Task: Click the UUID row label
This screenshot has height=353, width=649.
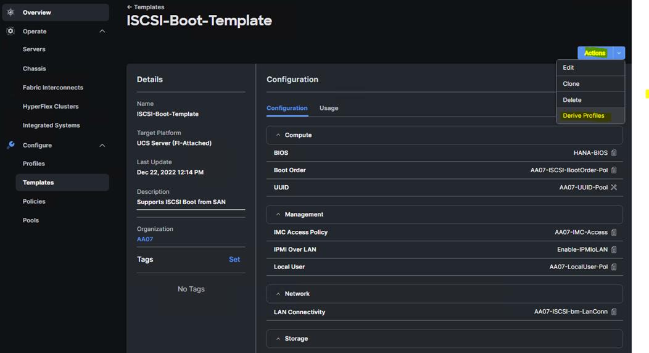Action: point(281,188)
